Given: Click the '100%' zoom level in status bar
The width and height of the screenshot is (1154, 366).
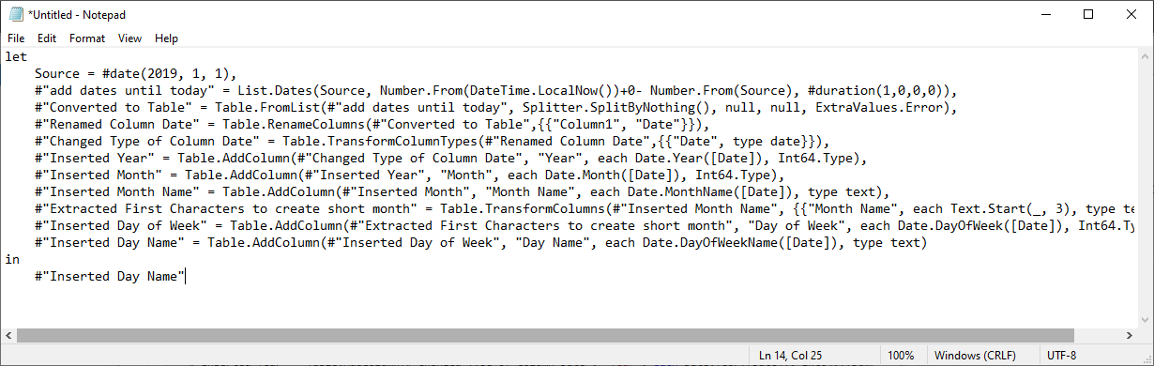Looking at the screenshot, I should [901, 355].
